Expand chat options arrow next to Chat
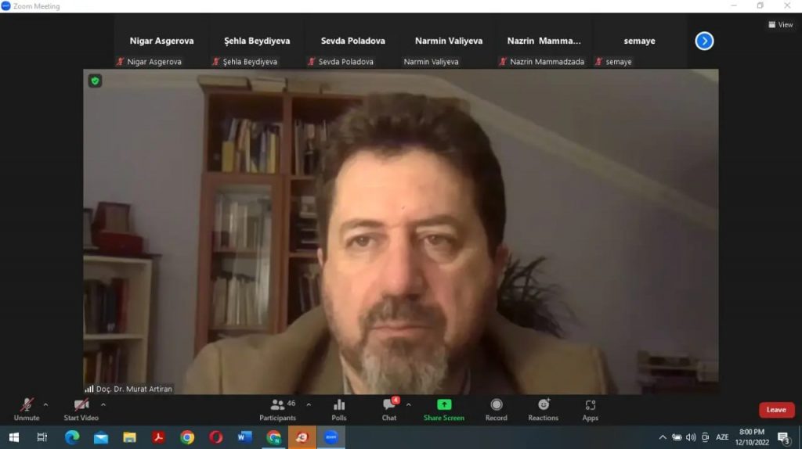The image size is (802, 449). click(408, 404)
